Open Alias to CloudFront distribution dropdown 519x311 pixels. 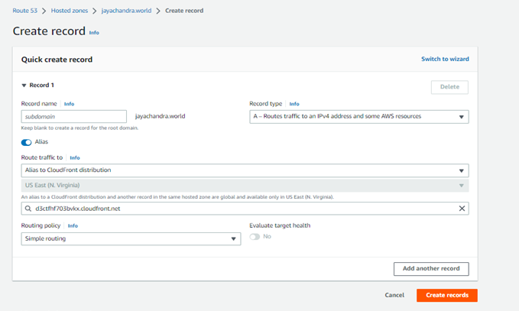point(245,170)
